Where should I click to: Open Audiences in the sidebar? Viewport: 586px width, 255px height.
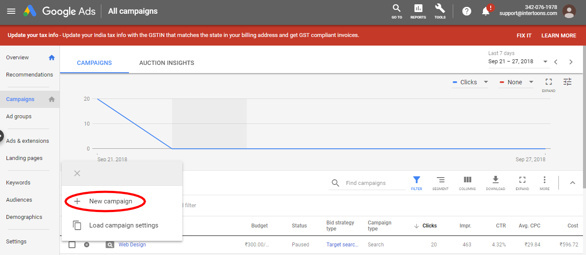(x=19, y=200)
